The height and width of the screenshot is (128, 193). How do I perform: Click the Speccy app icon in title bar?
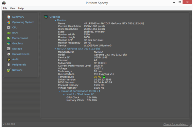(x=4, y=3)
